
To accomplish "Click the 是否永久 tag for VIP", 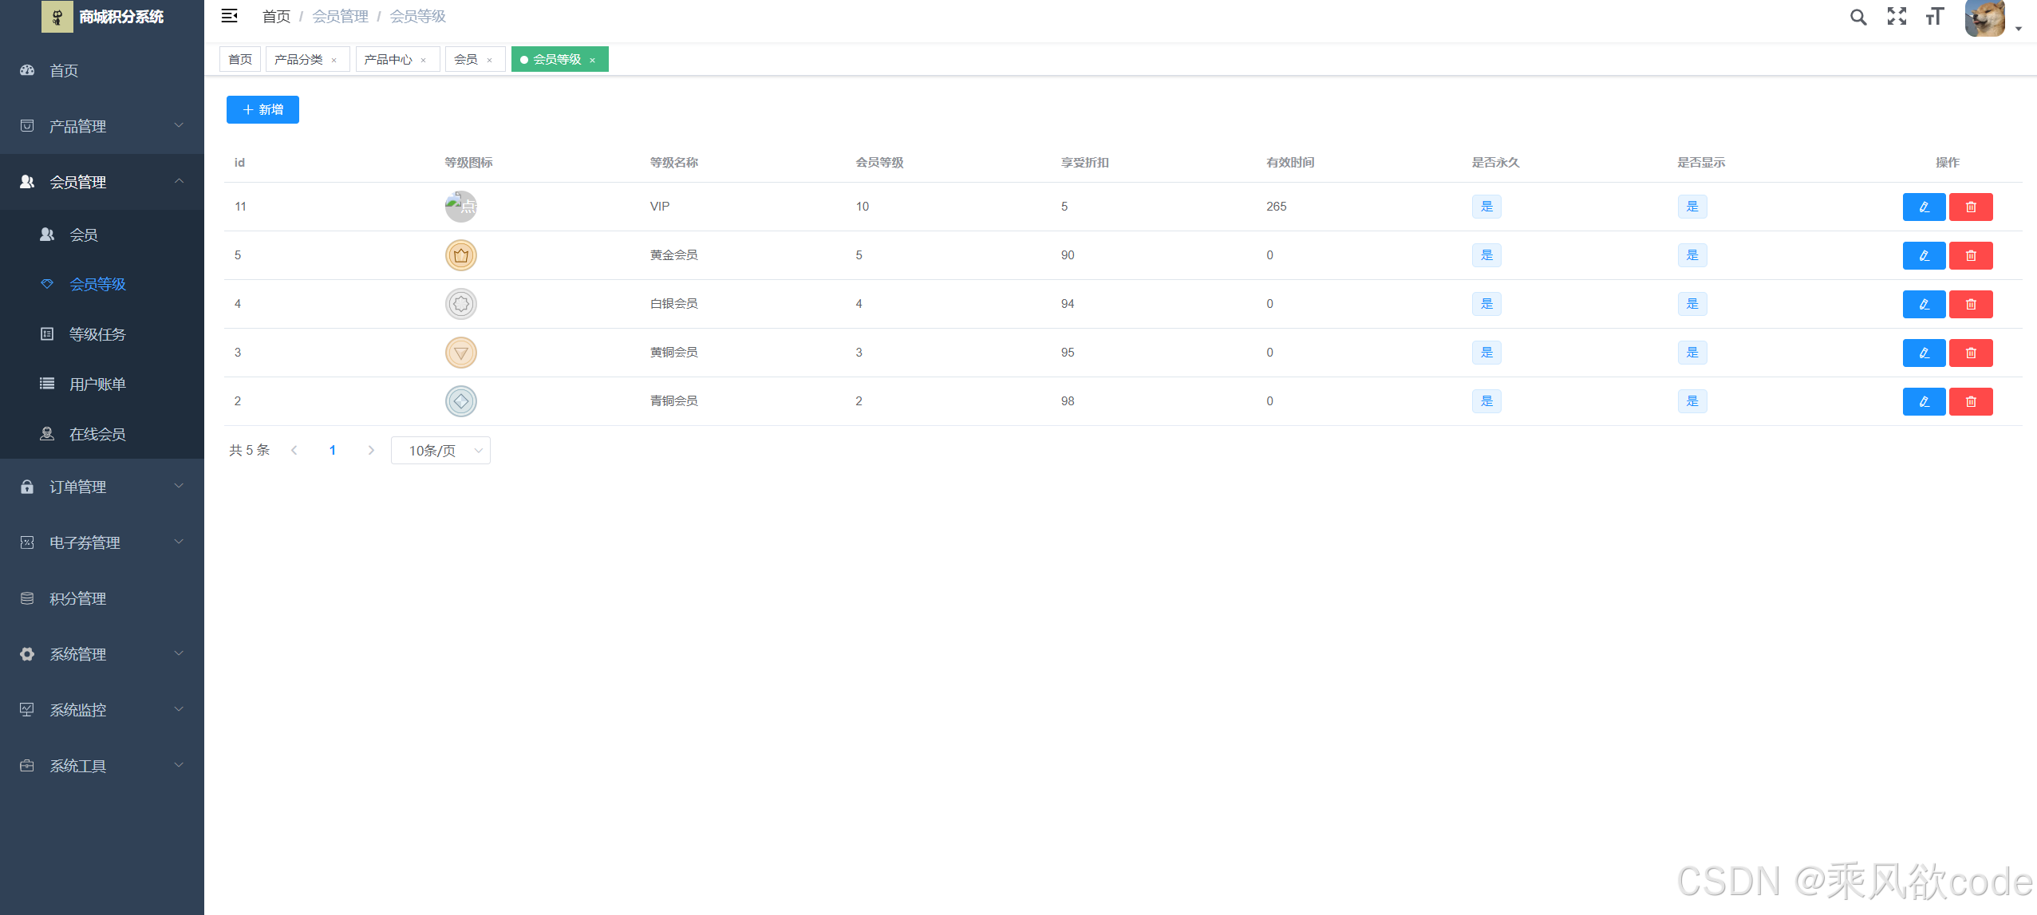I will (1486, 207).
